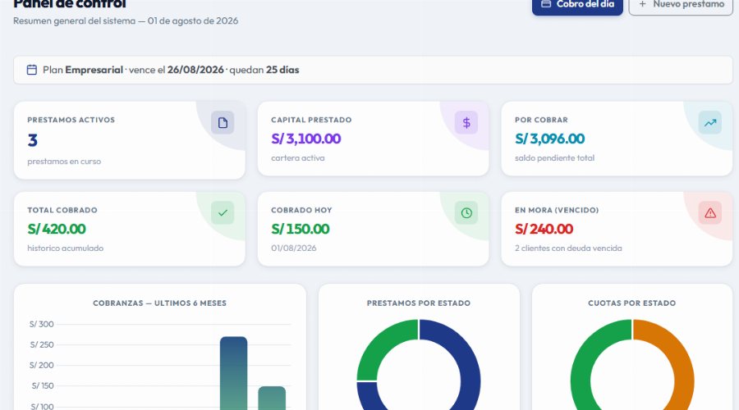Click the trend arrow icon on Por Cobrar card

[x=709, y=123]
